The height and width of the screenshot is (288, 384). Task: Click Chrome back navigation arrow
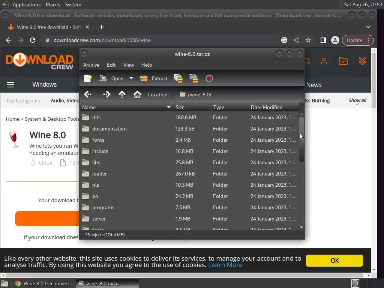click(x=9, y=40)
